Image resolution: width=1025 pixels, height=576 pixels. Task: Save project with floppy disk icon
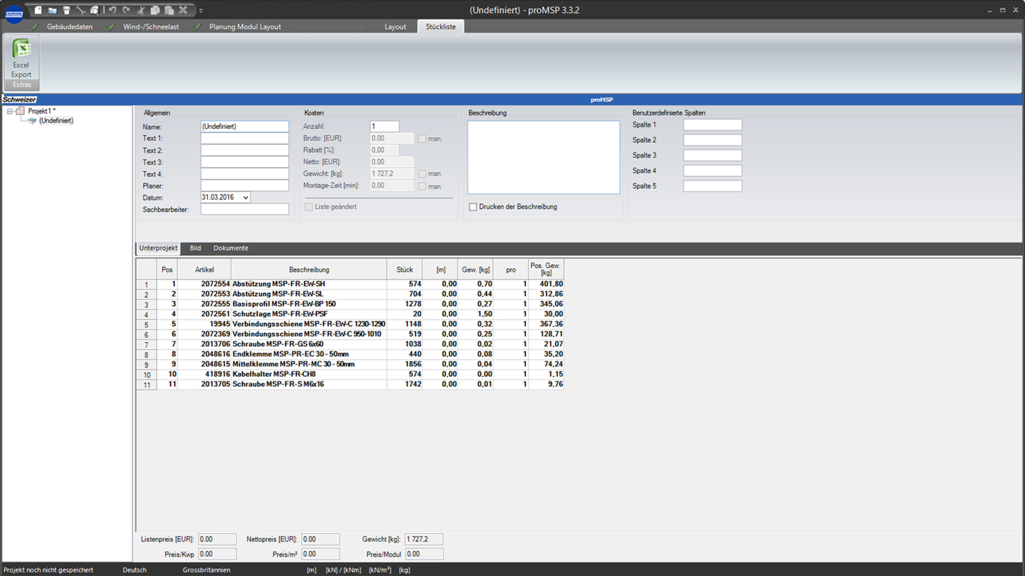click(66, 10)
